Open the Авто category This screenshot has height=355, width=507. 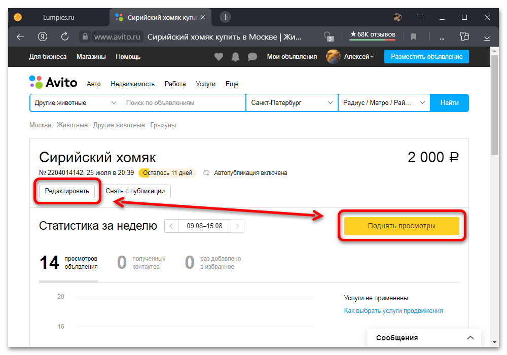pyautogui.click(x=93, y=84)
